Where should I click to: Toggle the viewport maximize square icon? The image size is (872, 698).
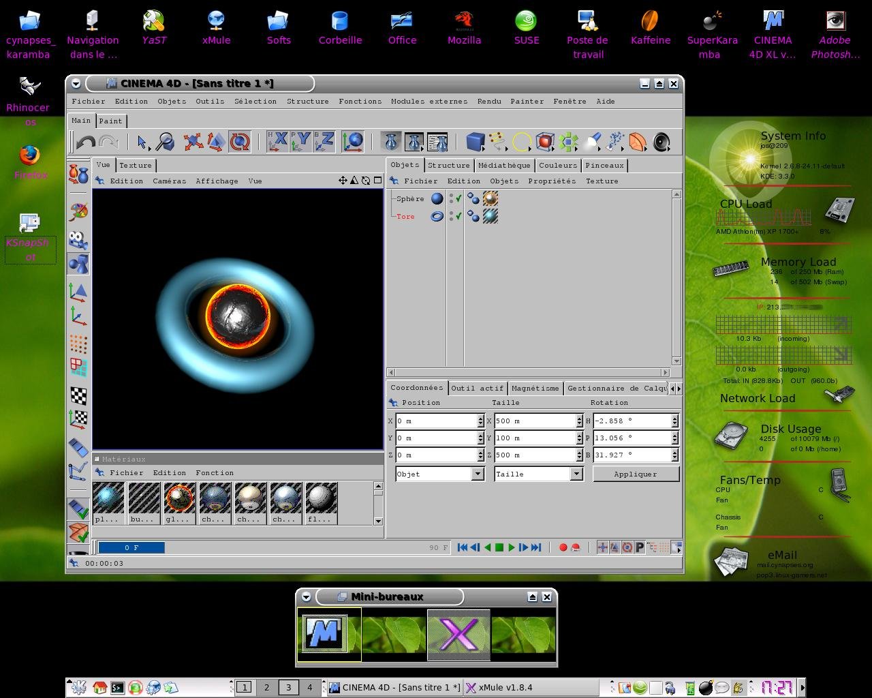tap(377, 181)
